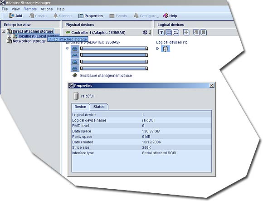Expand the logical device disclosure triangle
263x201 pixels.
click(157, 49)
